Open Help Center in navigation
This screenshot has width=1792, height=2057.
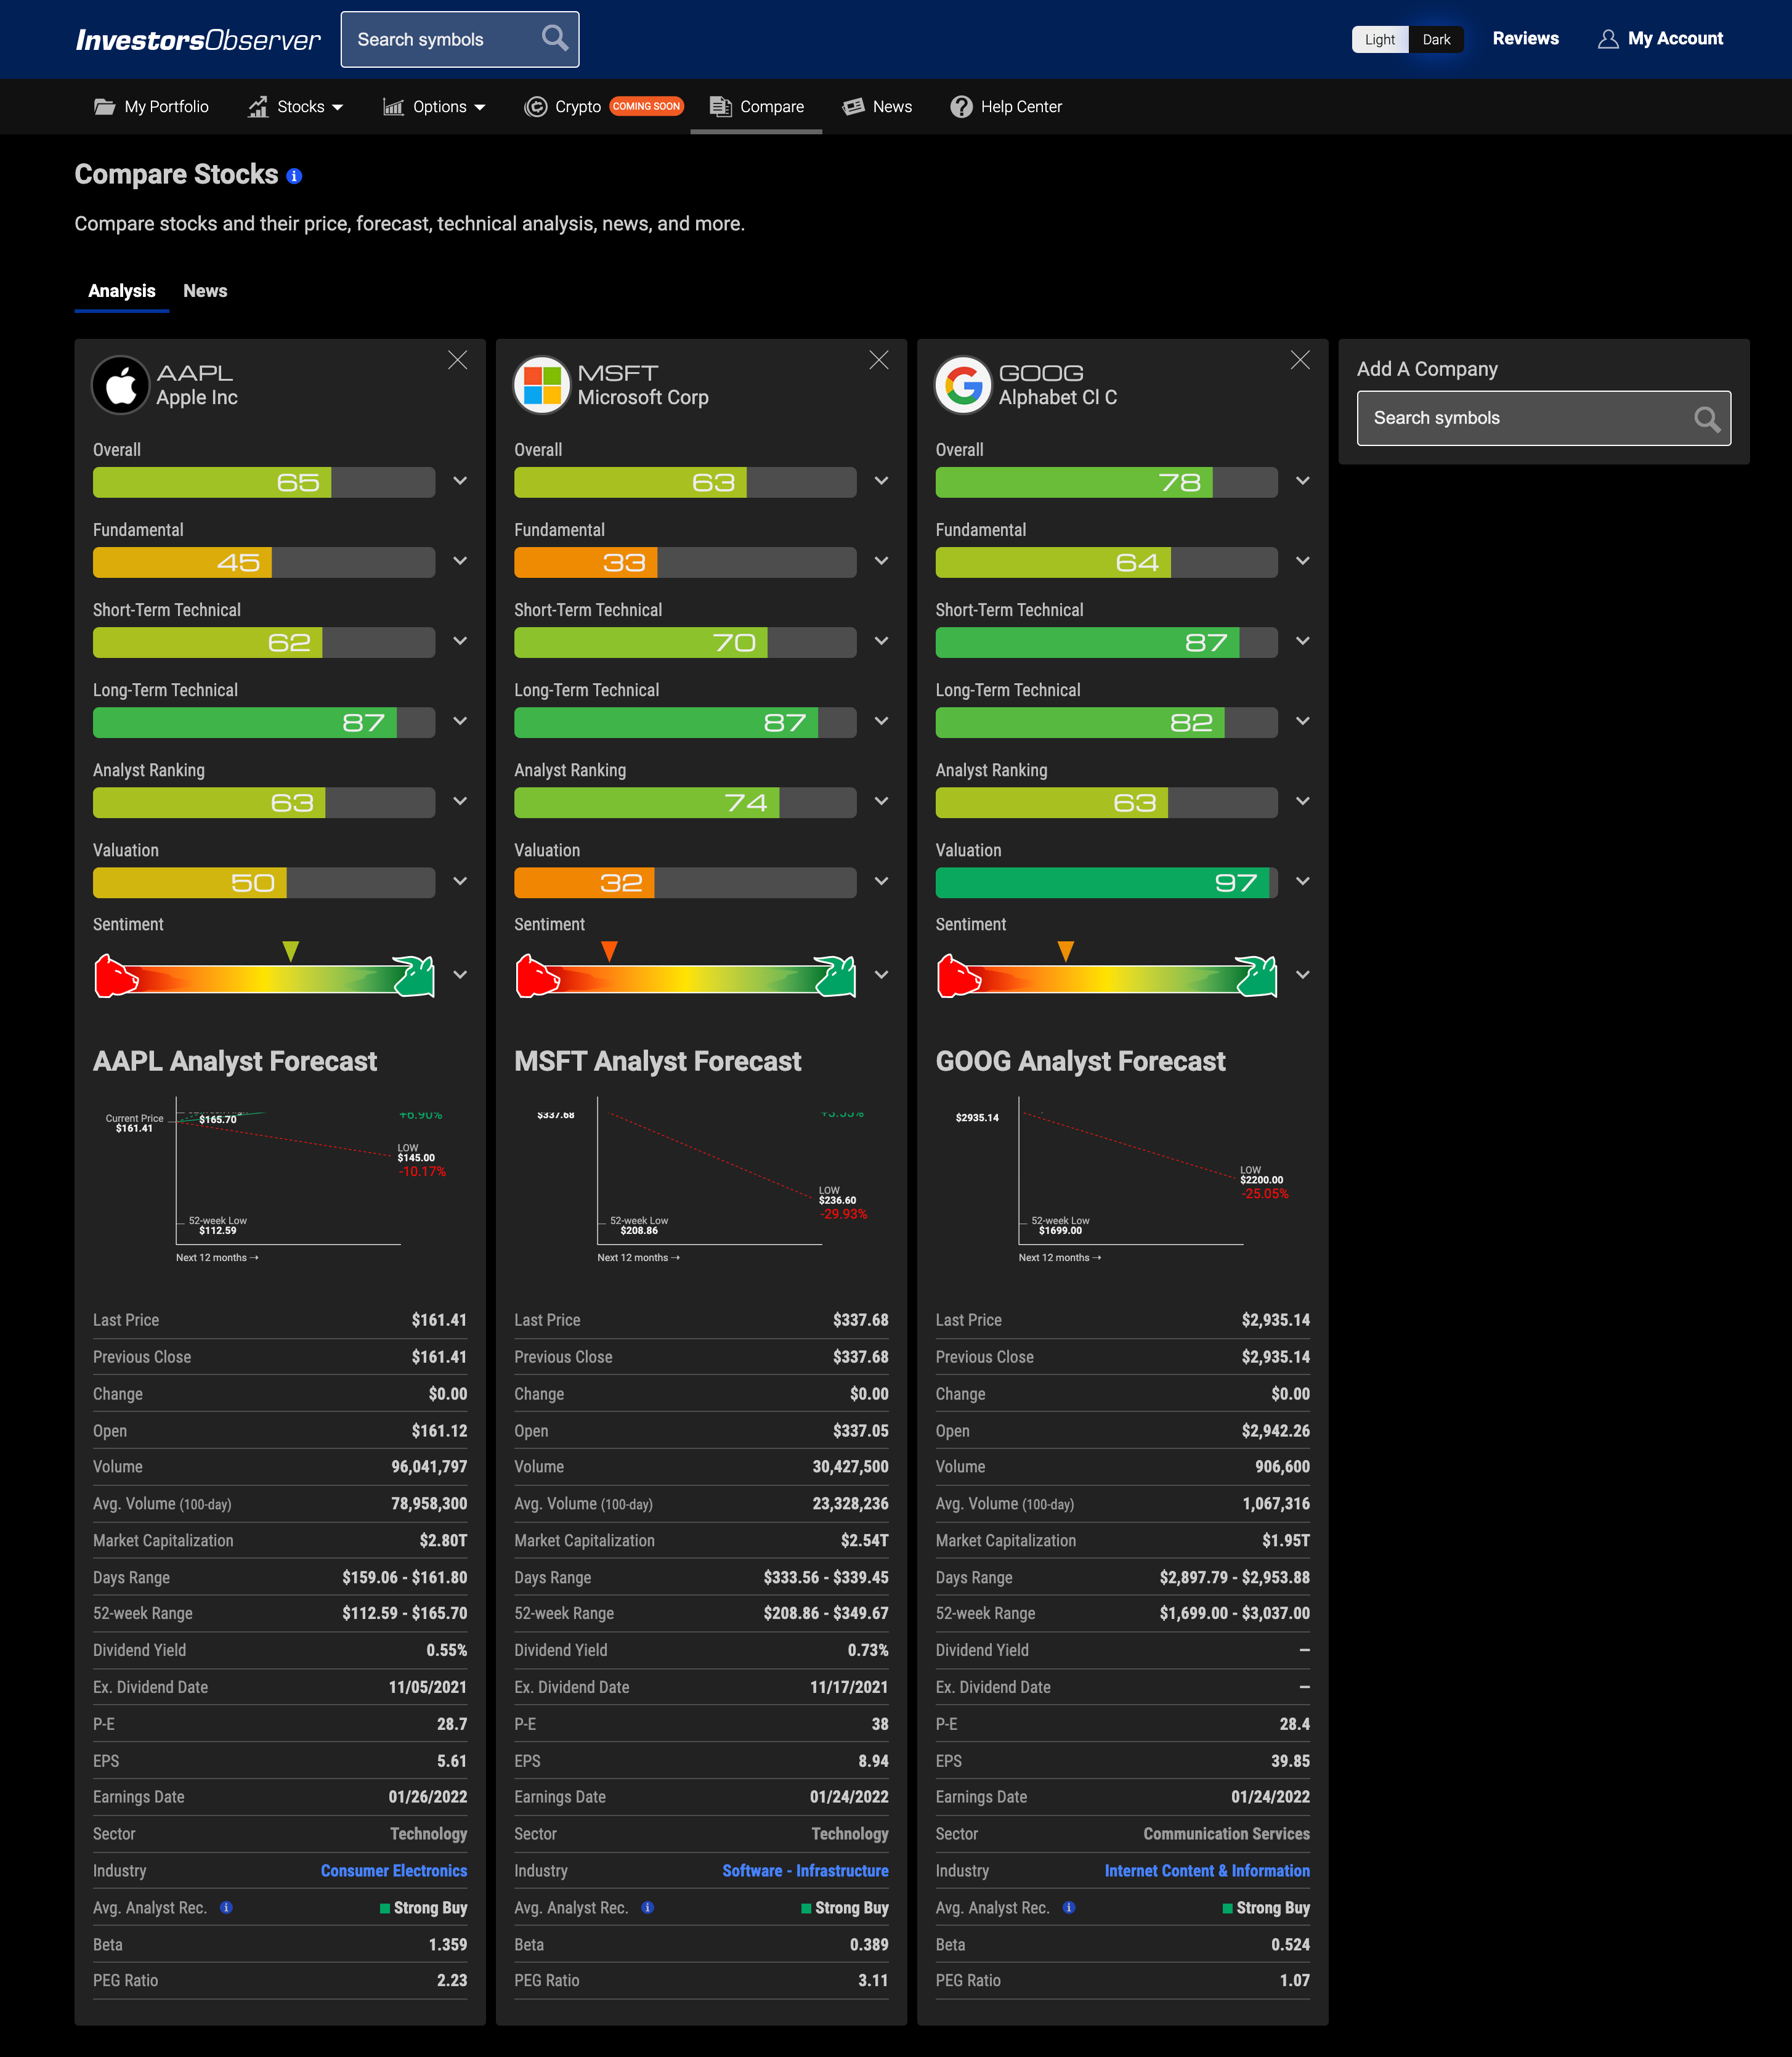point(1006,107)
